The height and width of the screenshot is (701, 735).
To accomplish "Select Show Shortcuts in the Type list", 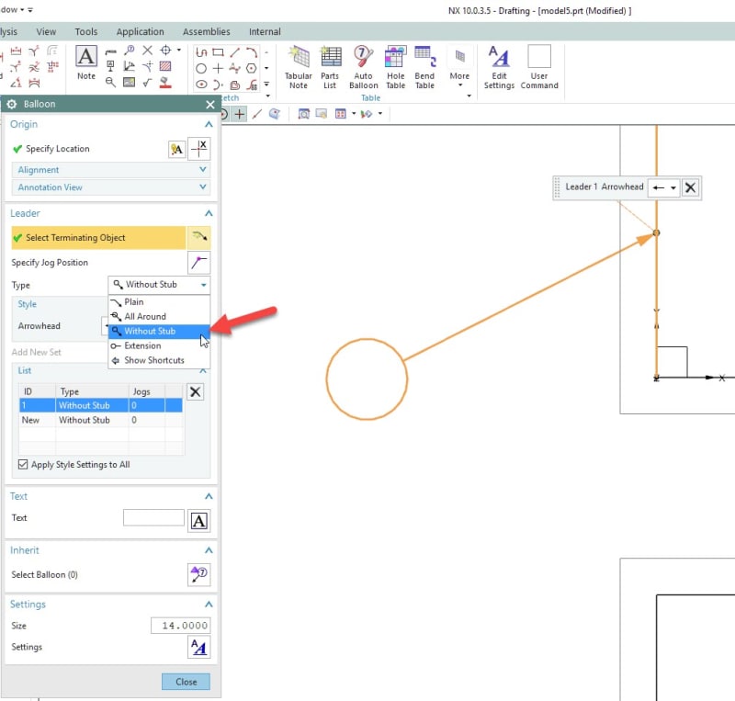I will coord(159,360).
